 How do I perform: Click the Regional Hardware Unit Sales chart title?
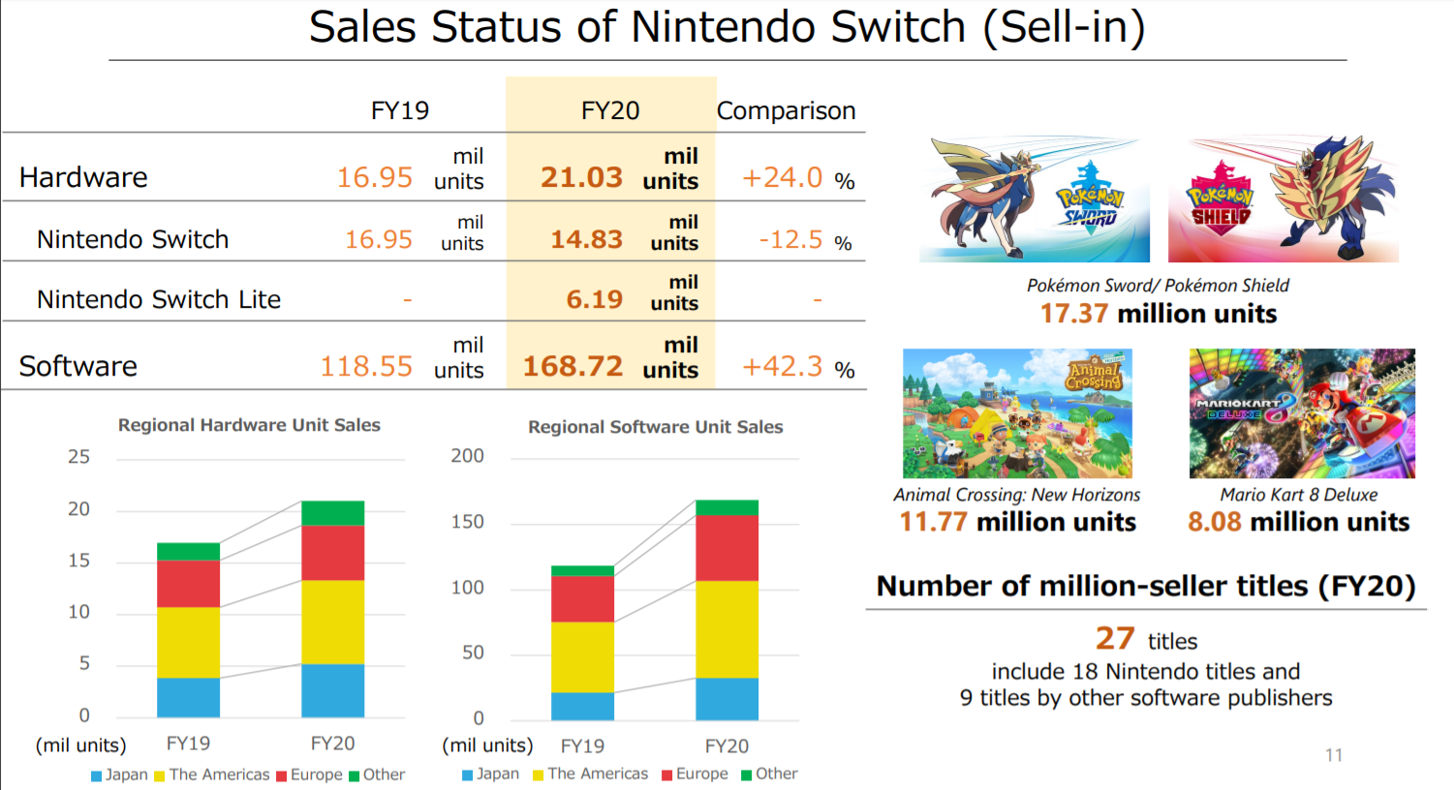coord(249,425)
